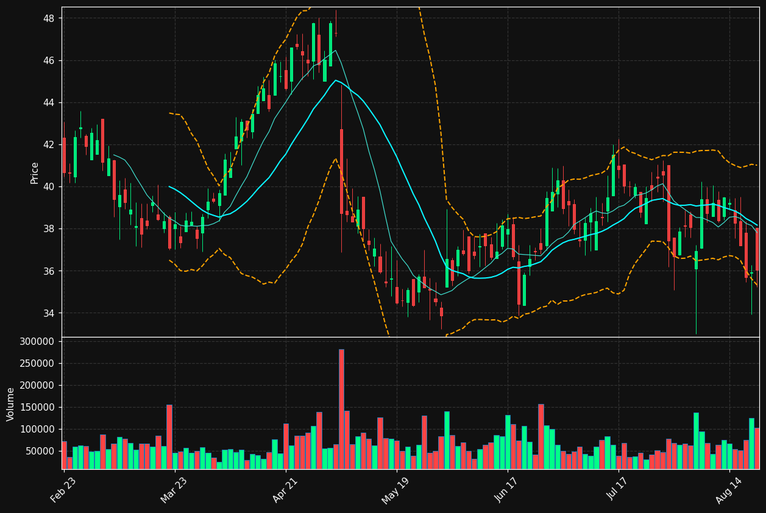Click the price tick label 36
This screenshot has width=766, height=513.
click(49, 271)
